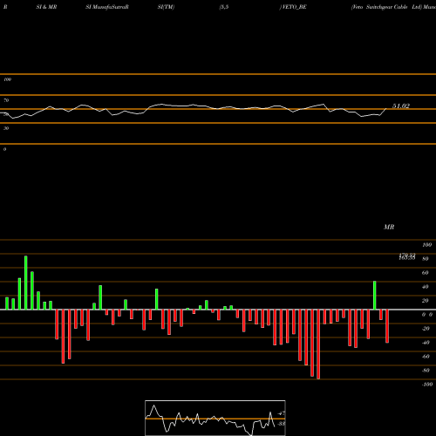
Task: Click the 80 label on MR axis
Action: tap(425, 259)
